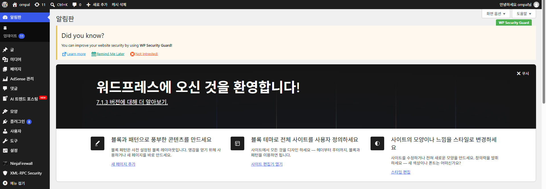Expand the 도움말 help dropdown
Screen dimensions: 546x189
524,14
